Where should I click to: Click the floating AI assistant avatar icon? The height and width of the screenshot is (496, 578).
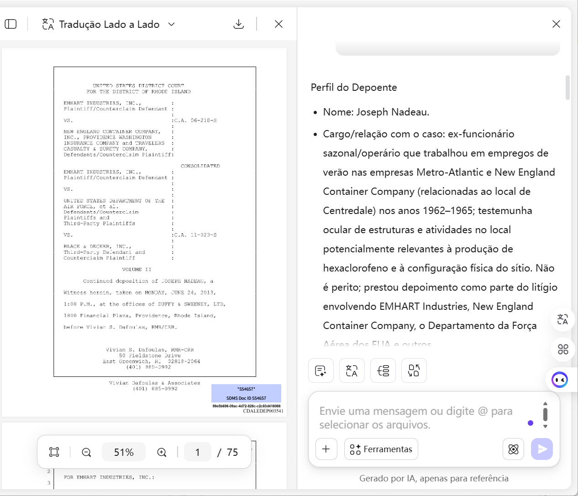click(x=560, y=379)
